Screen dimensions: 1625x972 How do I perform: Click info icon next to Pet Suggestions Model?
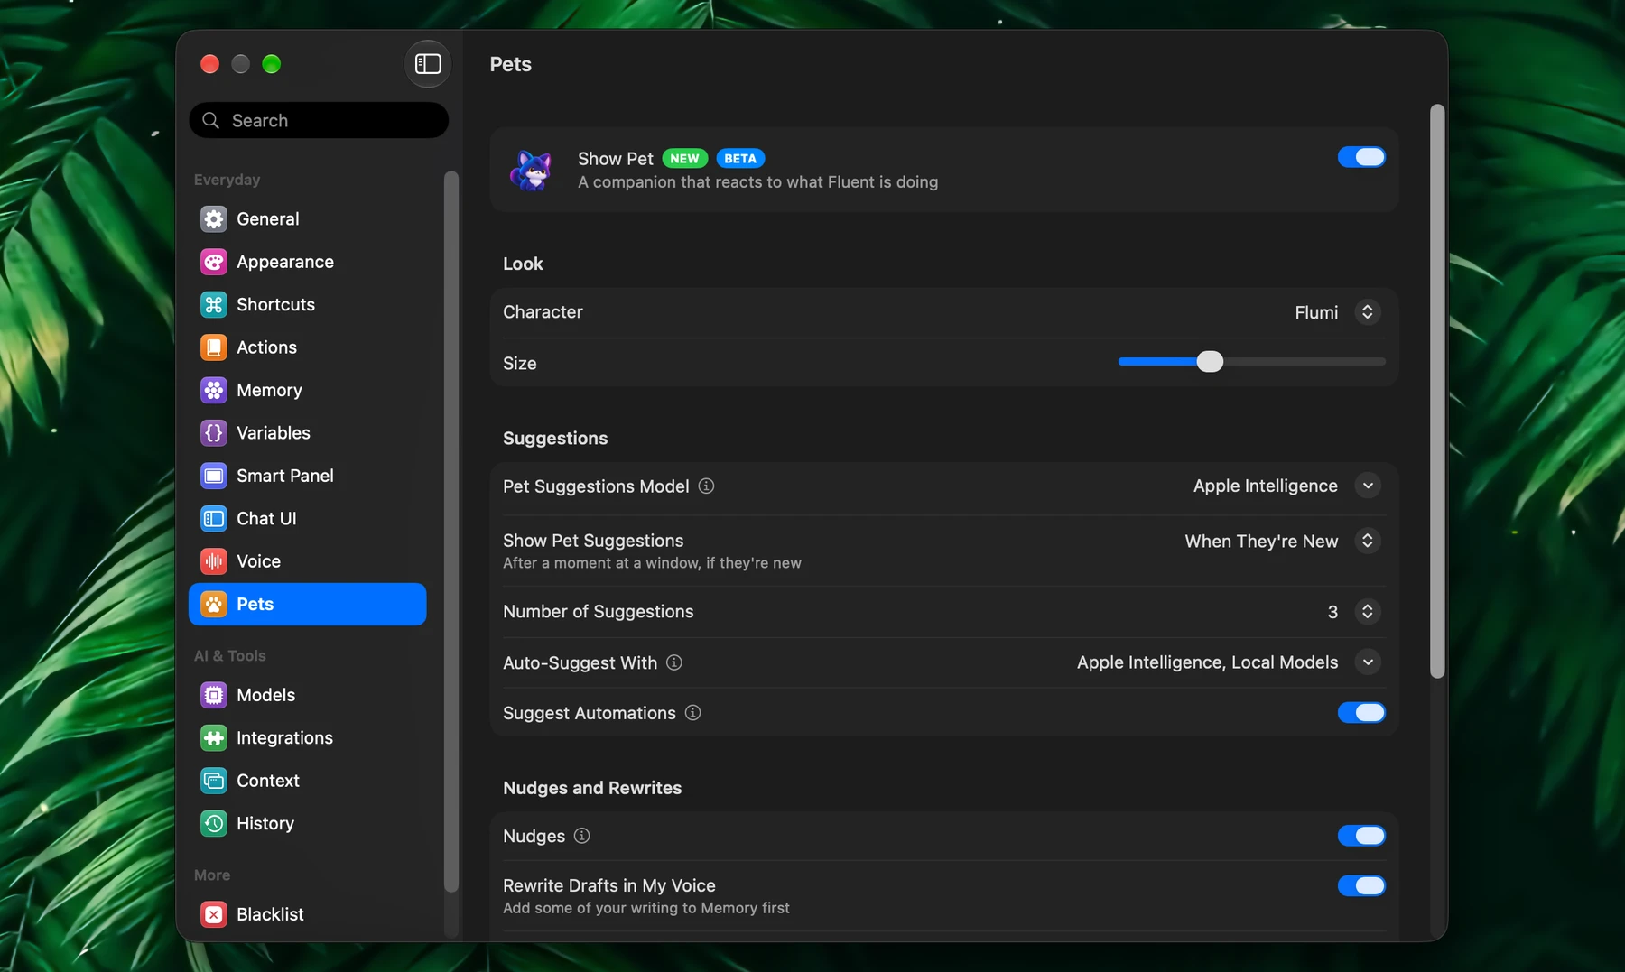click(707, 486)
